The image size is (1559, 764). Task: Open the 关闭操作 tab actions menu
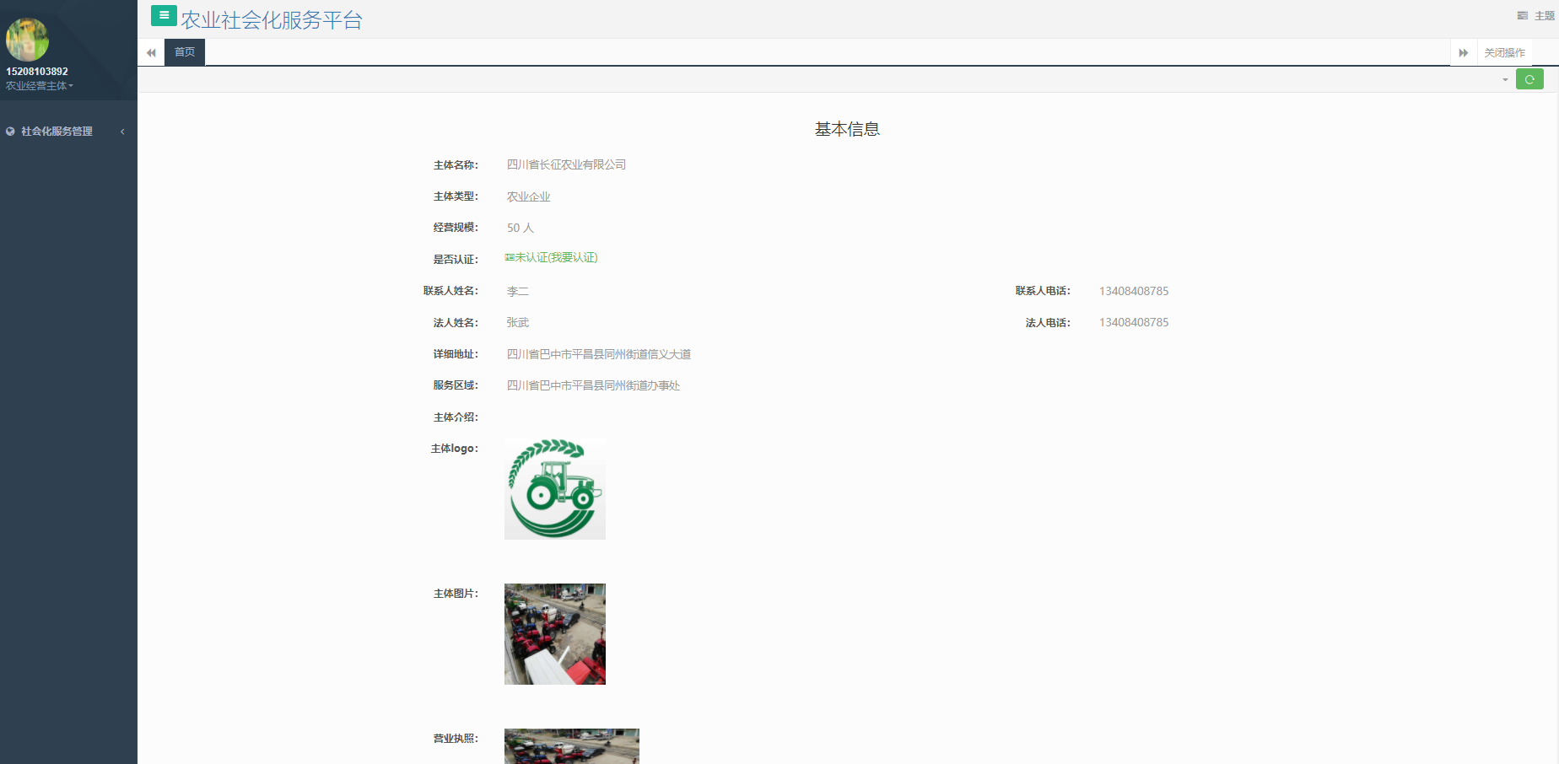click(x=1504, y=52)
